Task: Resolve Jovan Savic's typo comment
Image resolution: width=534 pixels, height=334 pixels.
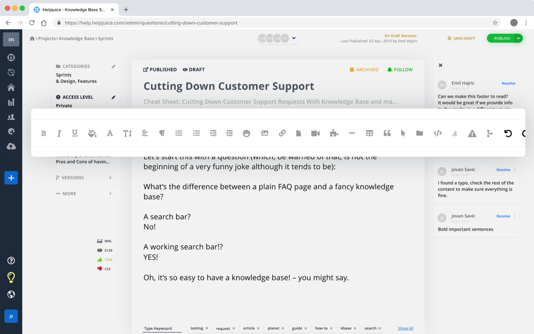Action: (x=503, y=170)
